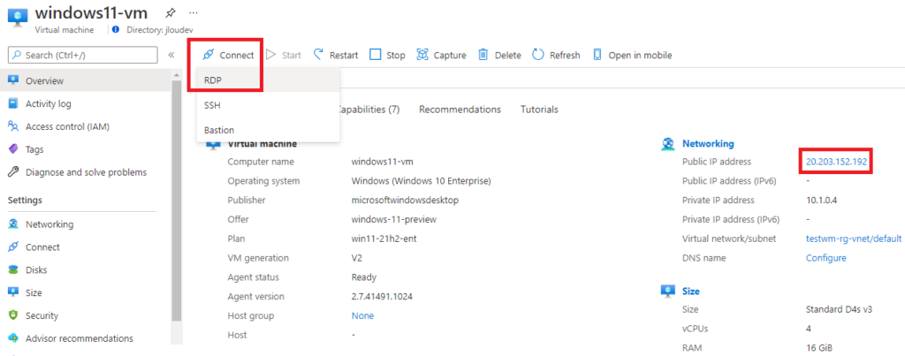
Task: Click the Access control people icon
Action: point(13,126)
